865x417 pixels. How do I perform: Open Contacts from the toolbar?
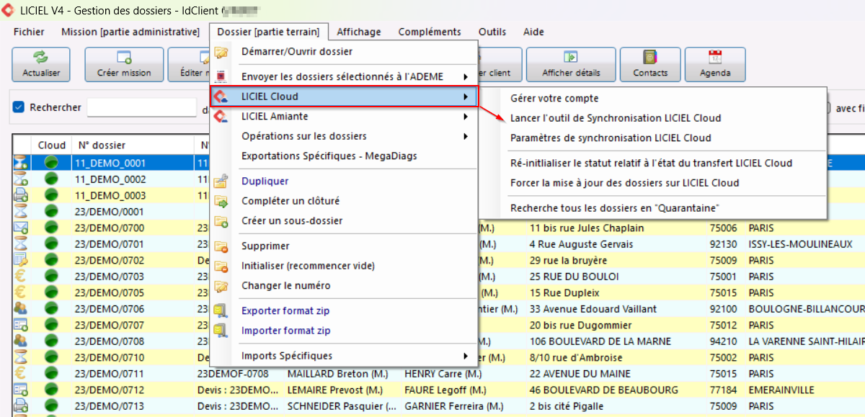coord(650,64)
